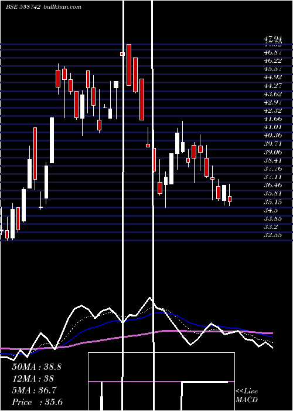293x411 pixels.
Task: Select the 37.76 price label
Action: point(273,169)
